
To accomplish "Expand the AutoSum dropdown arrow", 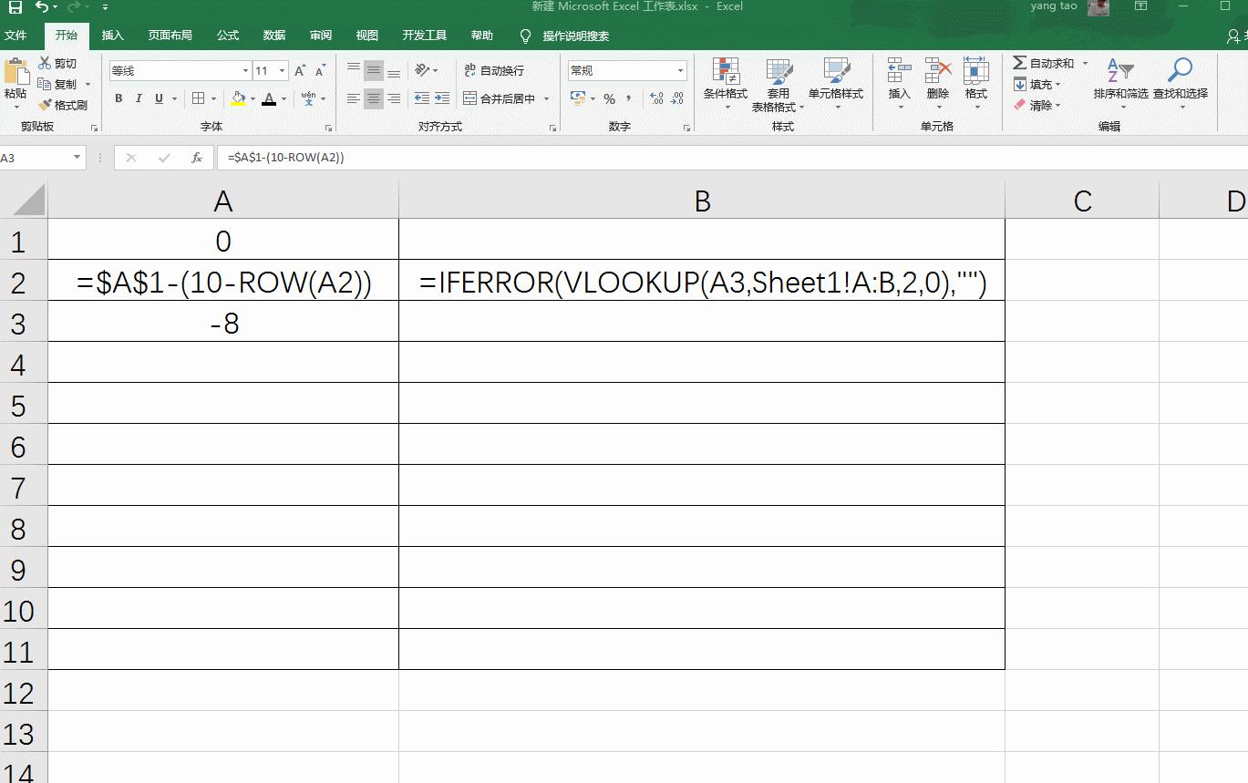I will point(1085,64).
